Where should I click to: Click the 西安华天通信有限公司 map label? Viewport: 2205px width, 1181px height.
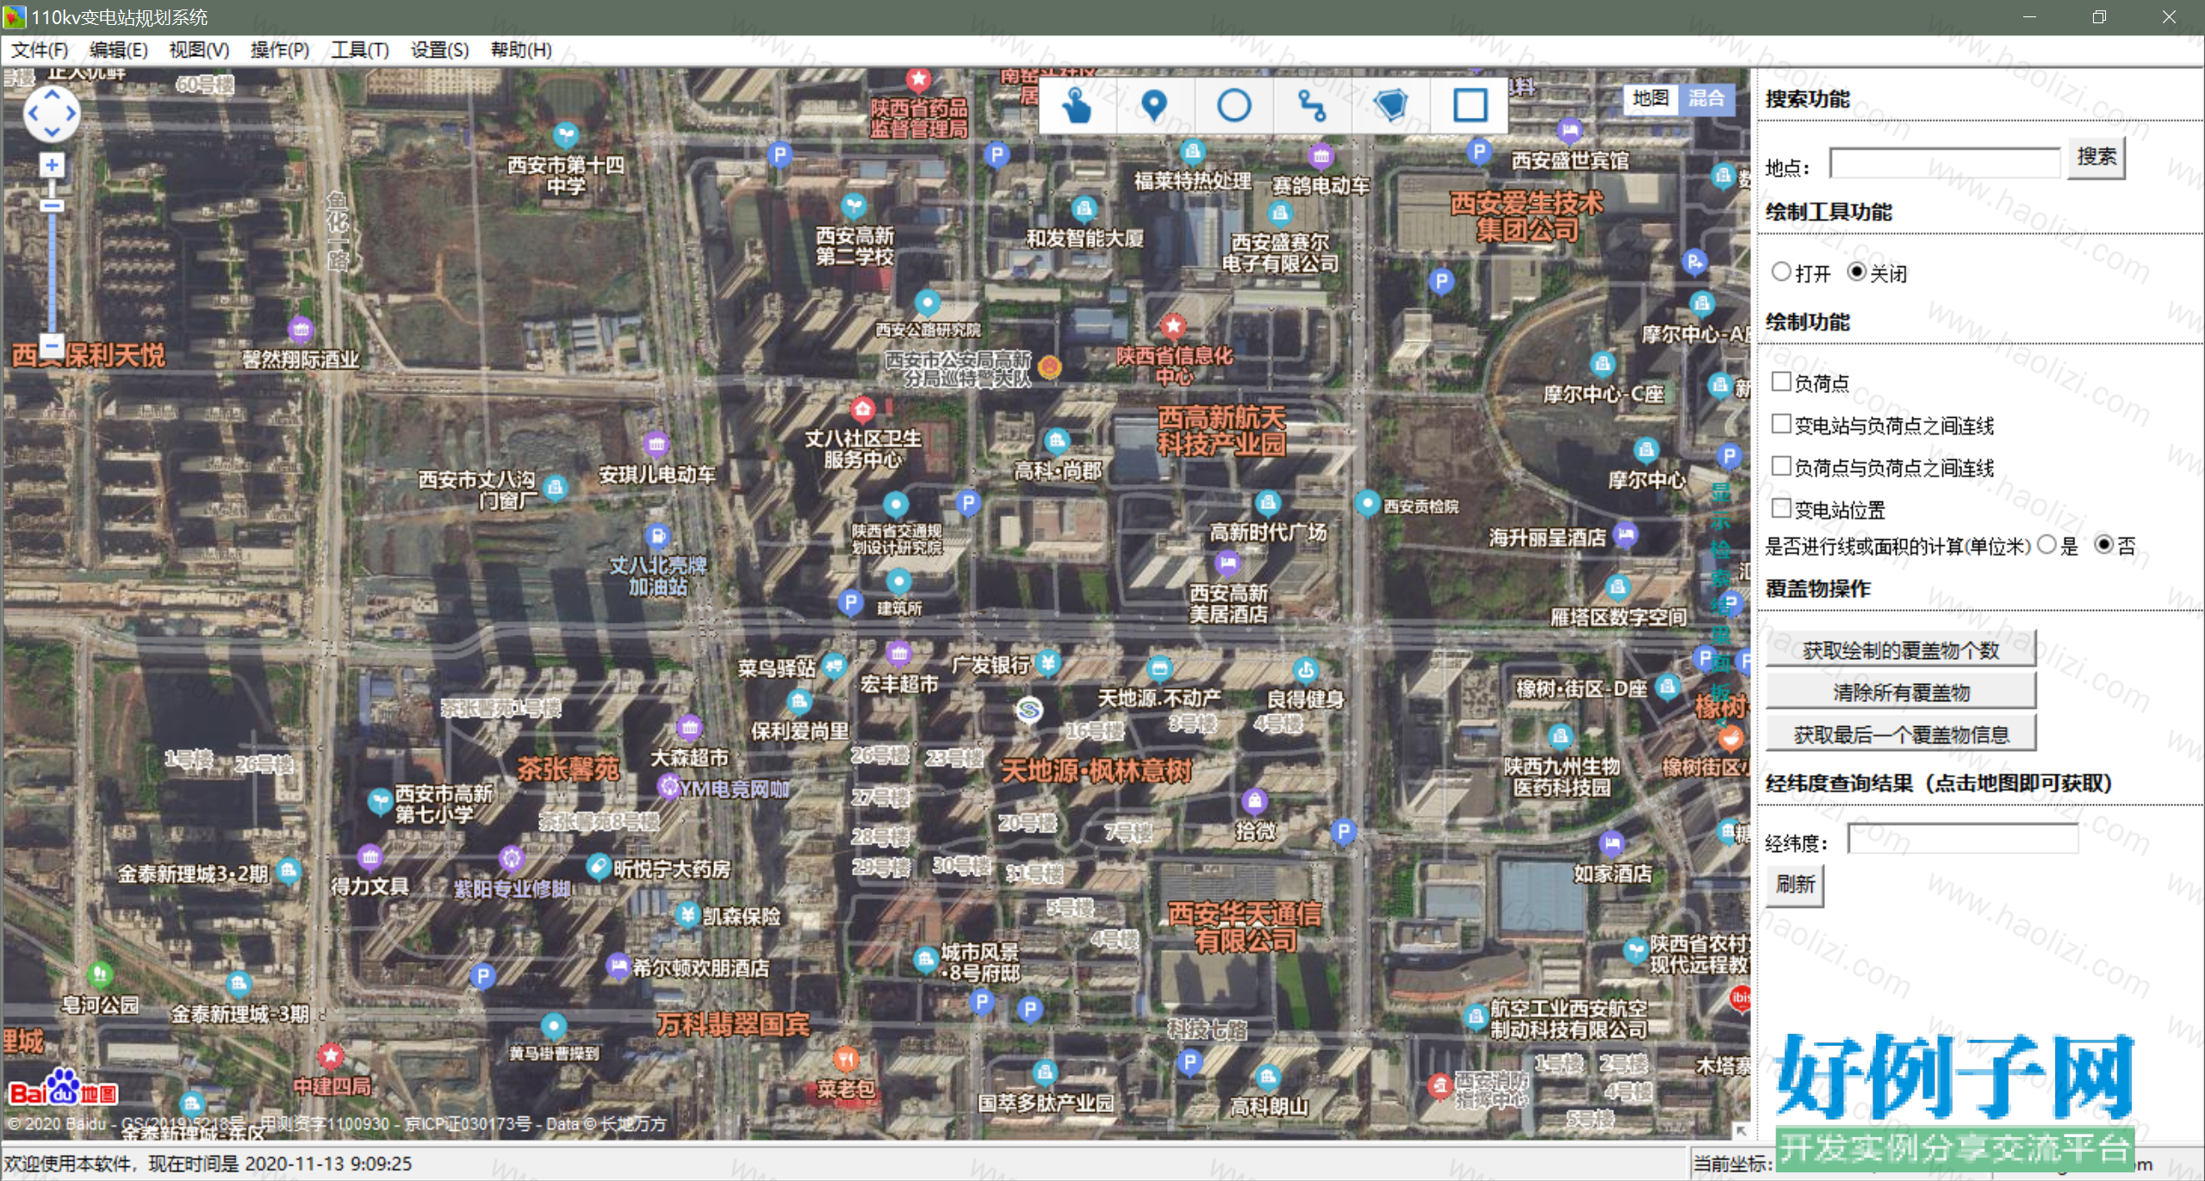tap(1245, 927)
